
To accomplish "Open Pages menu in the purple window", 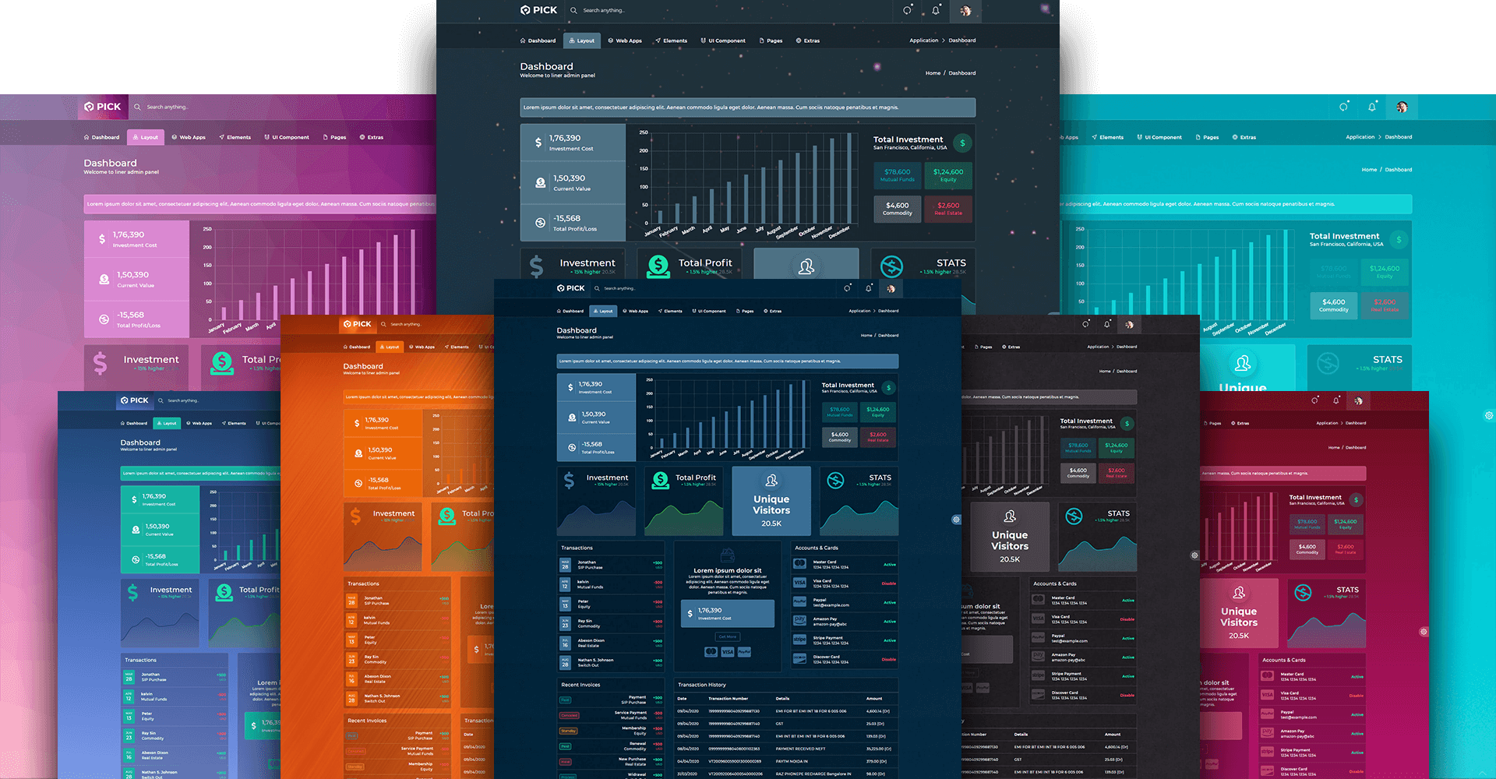I will click(x=334, y=137).
